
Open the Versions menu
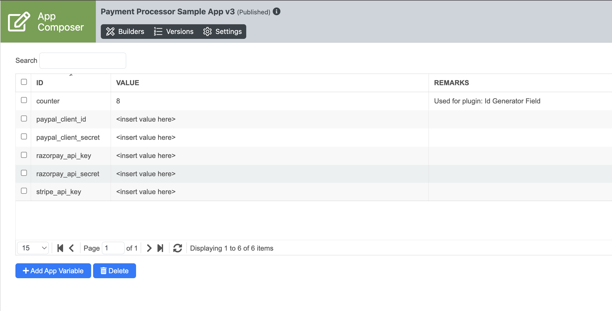pyautogui.click(x=174, y=32)
